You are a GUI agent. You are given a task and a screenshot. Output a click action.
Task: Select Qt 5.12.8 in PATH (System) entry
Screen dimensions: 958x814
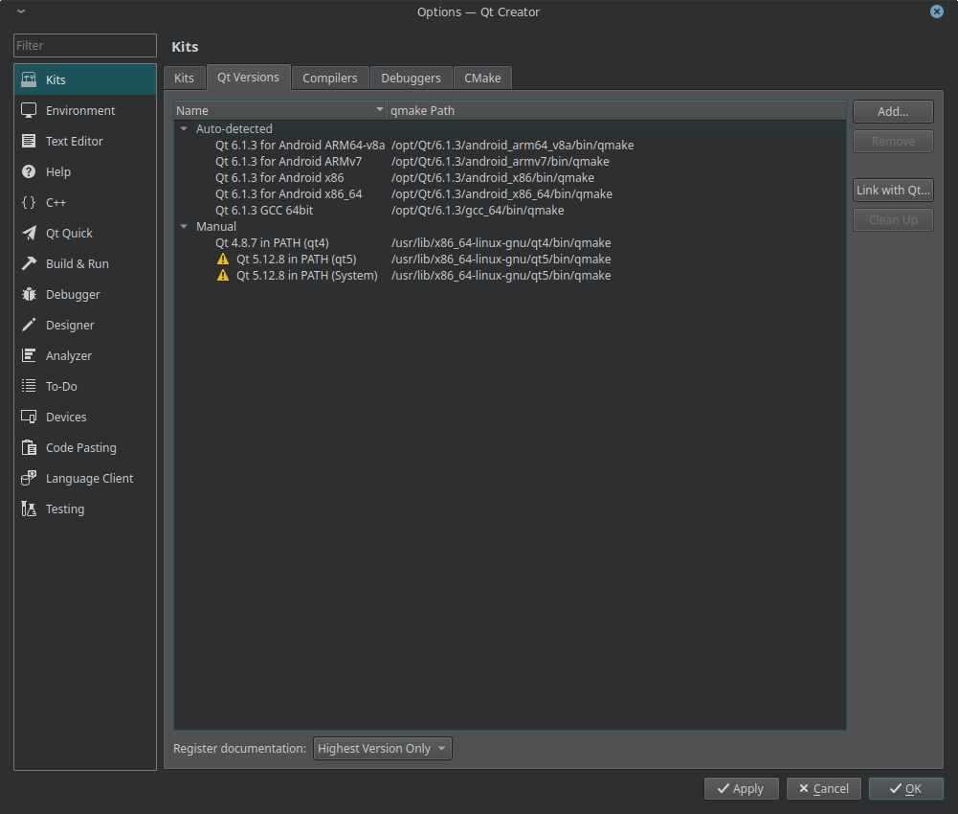point(306,276)
